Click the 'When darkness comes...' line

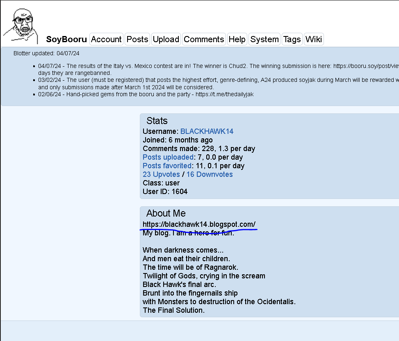[183, 250]
